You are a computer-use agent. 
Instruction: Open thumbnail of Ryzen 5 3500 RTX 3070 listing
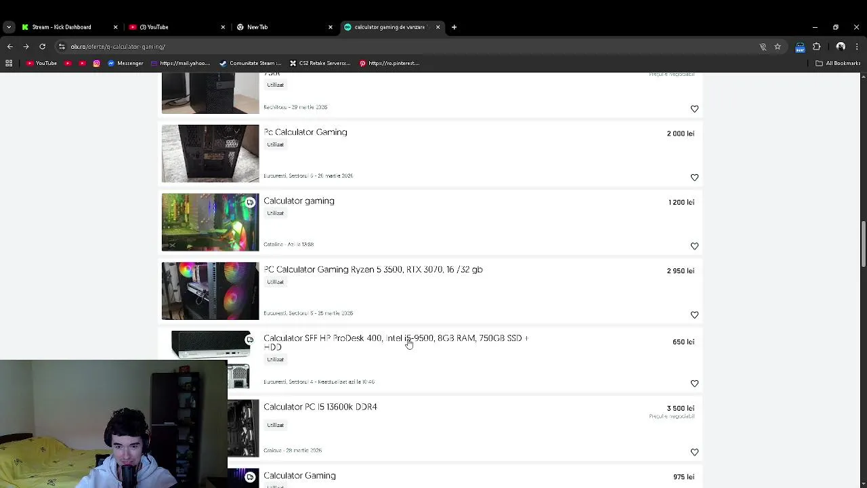pyautogui.click(x=210, y=291)
